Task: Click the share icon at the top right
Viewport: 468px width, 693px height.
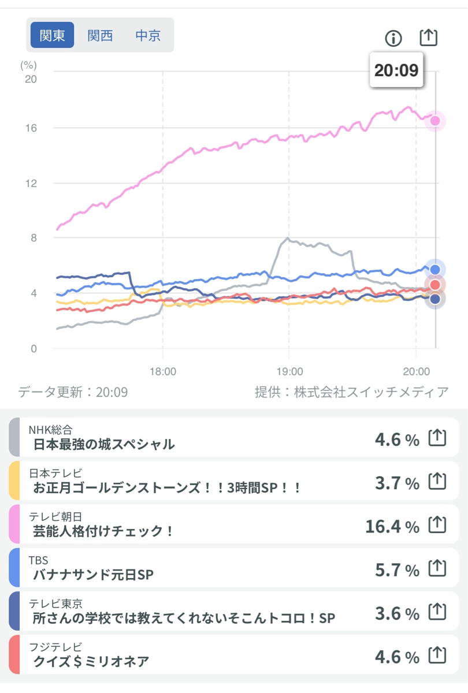Action: click(x=429, y=38)
